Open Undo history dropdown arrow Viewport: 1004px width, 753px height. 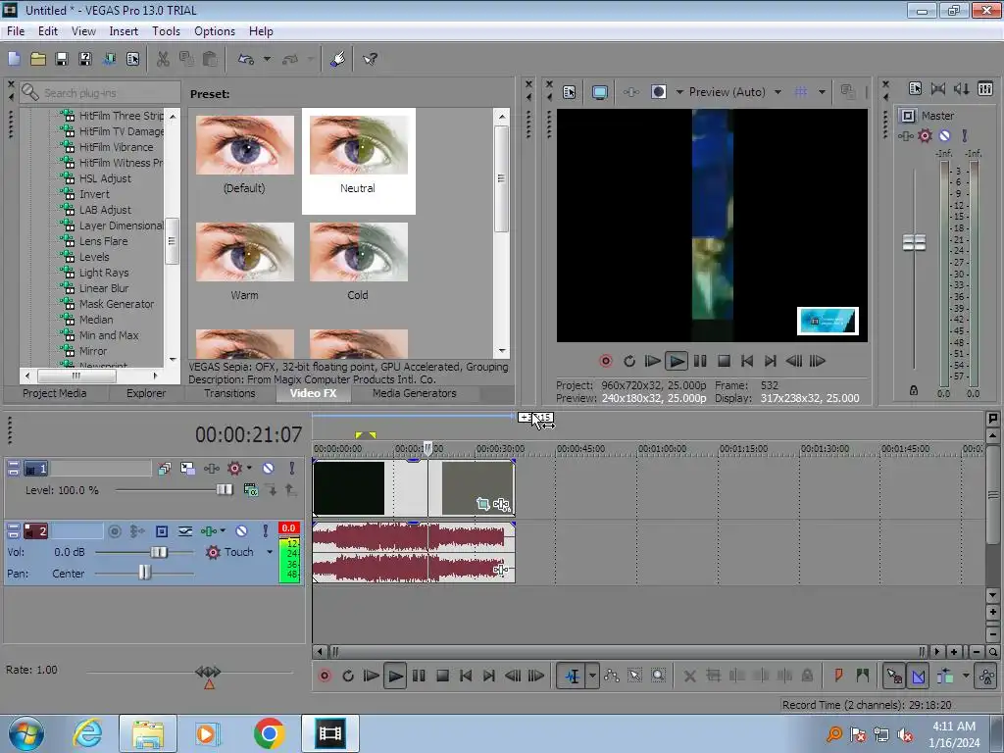(267, 59)
